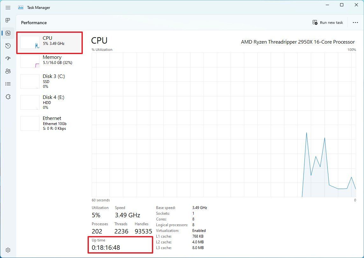Click the Task Manager app icon
This screenshot has height=258, width=364.
pos(21,7)
